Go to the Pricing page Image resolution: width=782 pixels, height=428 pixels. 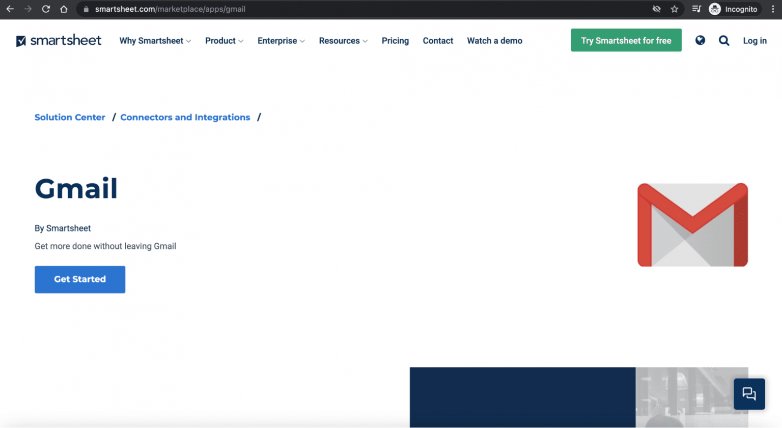pyautogui.click(x=395, y=41)
